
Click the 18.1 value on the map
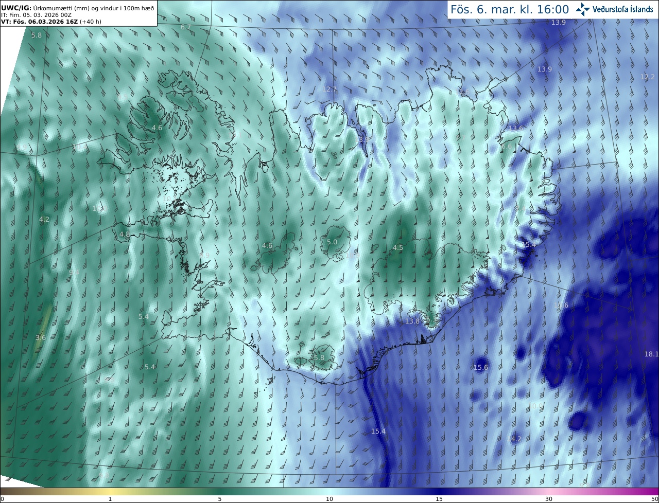click(651, 354)
